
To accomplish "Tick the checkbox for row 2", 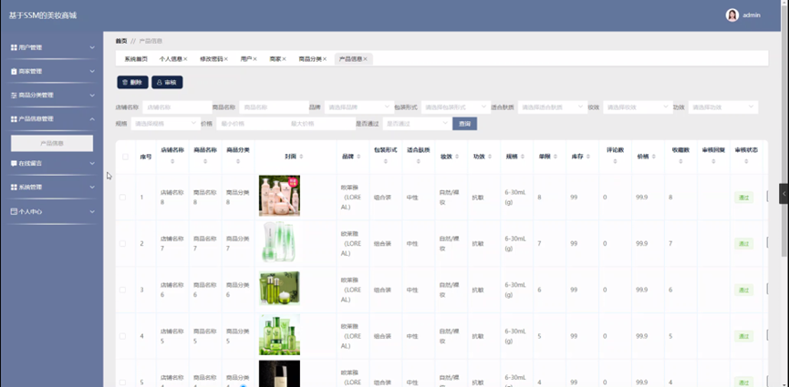I will tap(122, 243).
